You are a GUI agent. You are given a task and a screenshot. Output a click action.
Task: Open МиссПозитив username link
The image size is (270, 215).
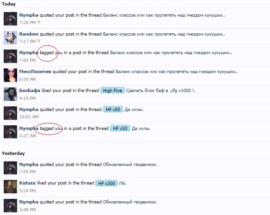[35, 72]
